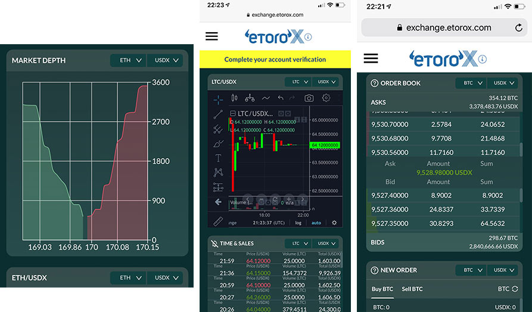The image size is (532, 312).
Task: Click chart scroll left arrow button
Action: tap(247, 199)
